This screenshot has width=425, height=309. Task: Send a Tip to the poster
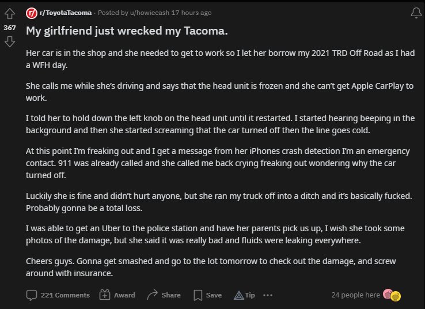pyautogui.click(x=244, y=295)
